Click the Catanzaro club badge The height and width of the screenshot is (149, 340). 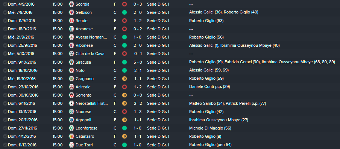coord(71,137)
